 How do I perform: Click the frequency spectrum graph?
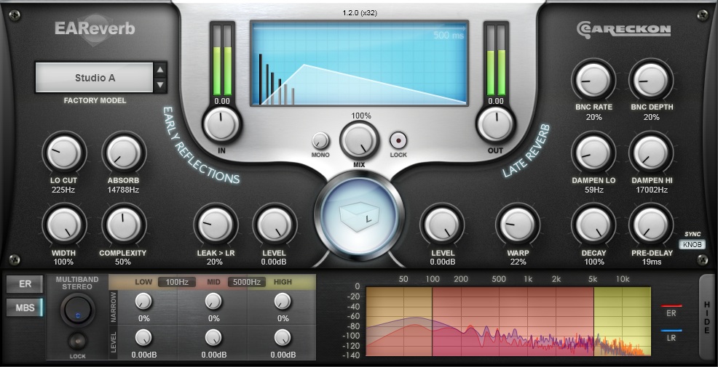tap(508, 321)
